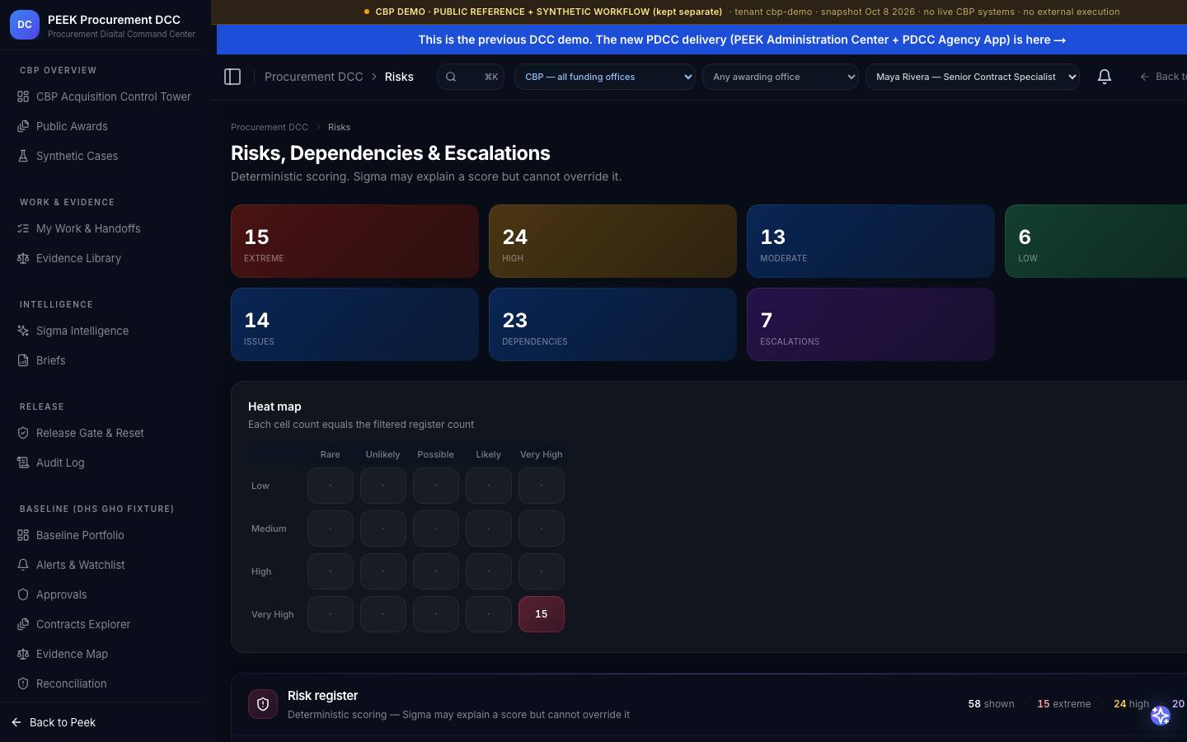Follow the new PDCC delivery banner link
The width and height of the screenshot is (1187, 742).
[x=742, y=40]
